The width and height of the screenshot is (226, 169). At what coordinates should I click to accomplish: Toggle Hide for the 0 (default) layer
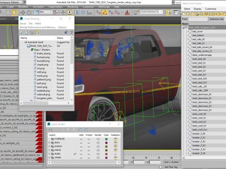click(x=81, y=139)
